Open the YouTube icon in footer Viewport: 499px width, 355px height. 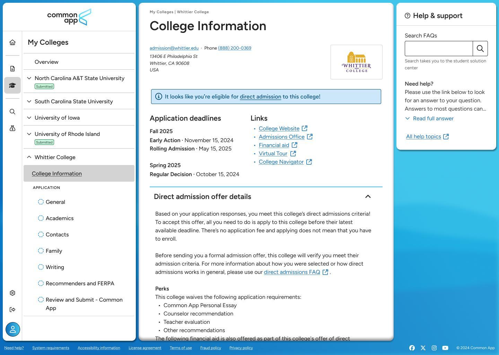[x=445, y=348]
